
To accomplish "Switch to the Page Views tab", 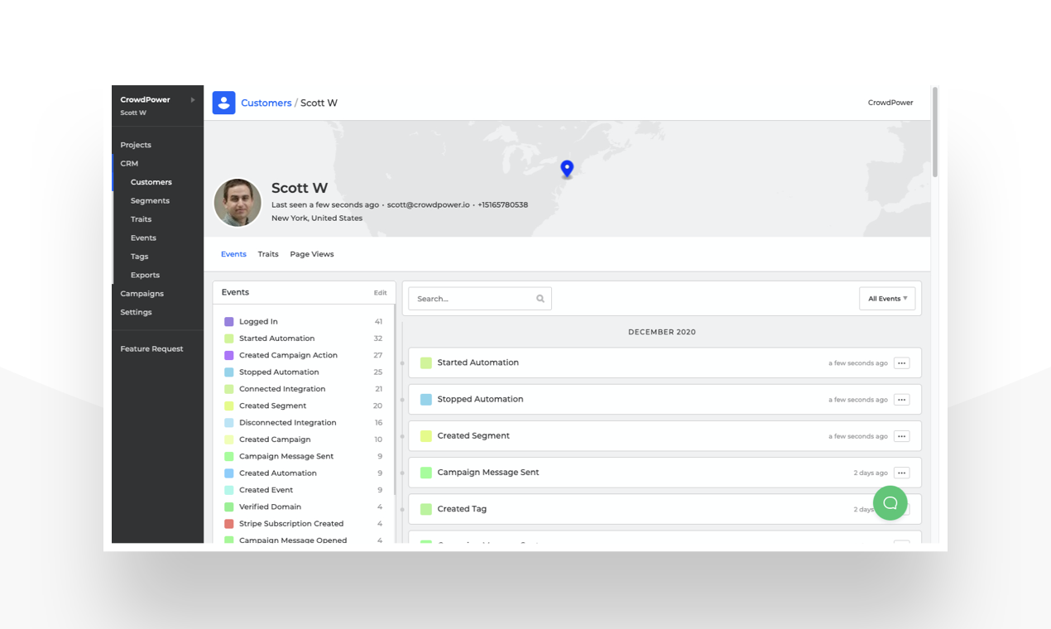I will 312,254.
